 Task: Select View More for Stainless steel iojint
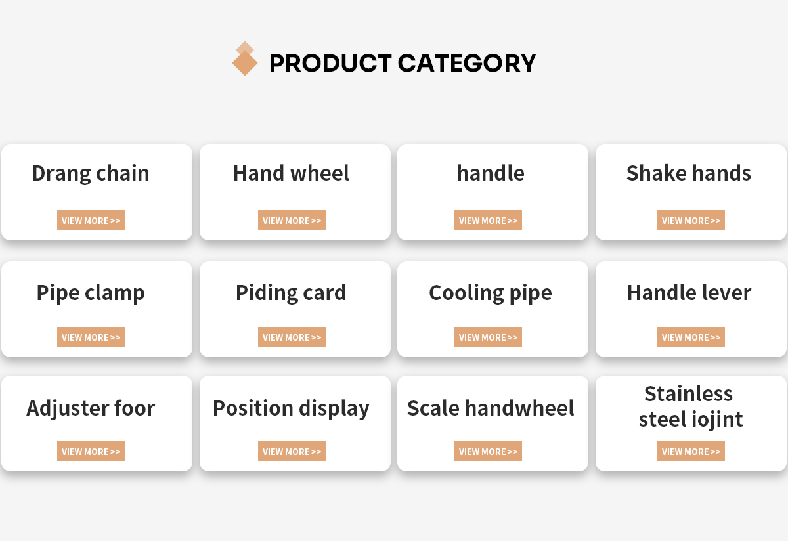691,451
